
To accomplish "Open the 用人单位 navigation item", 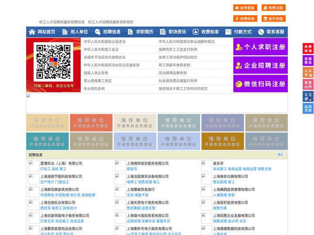I will pos(79,32).
